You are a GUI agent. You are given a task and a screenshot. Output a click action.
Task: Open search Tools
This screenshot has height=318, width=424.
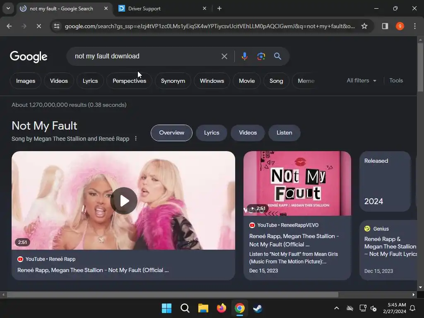pyautogui.click(x=396, y=81)
